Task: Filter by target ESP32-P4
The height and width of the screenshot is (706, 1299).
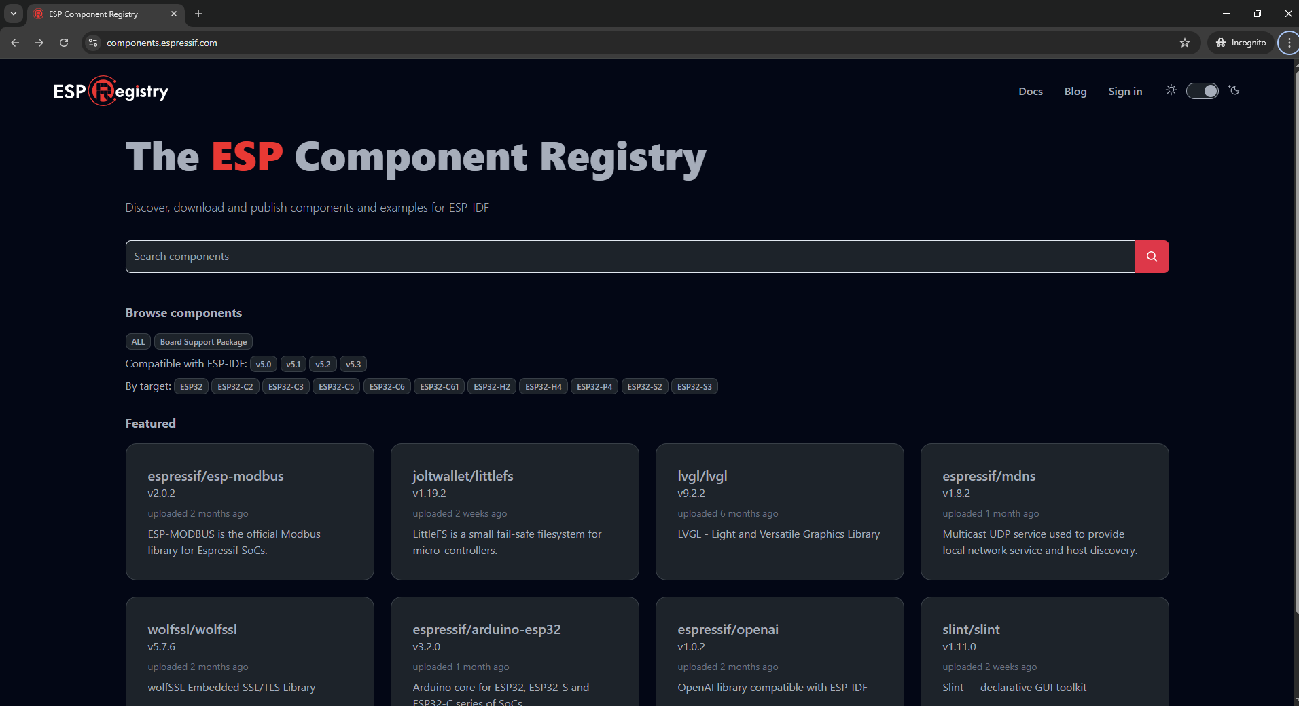Action: click(594, 387)
